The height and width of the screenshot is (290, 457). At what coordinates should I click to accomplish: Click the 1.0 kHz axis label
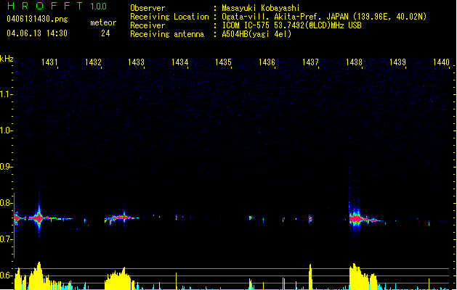click(6, 130)
